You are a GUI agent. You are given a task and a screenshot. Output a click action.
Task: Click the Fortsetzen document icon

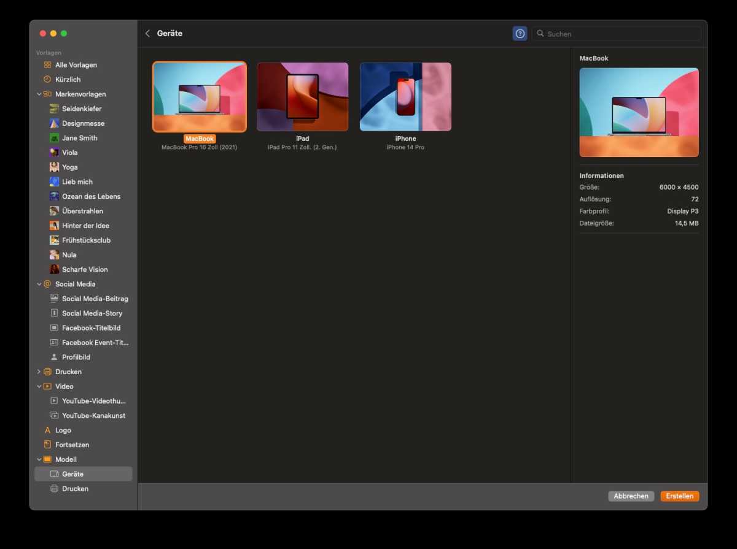tap(47, 445)
